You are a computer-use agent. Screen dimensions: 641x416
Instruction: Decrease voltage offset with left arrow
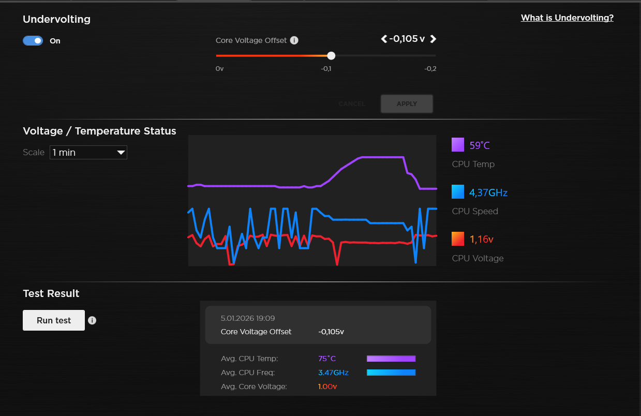[x=384, y=39]
